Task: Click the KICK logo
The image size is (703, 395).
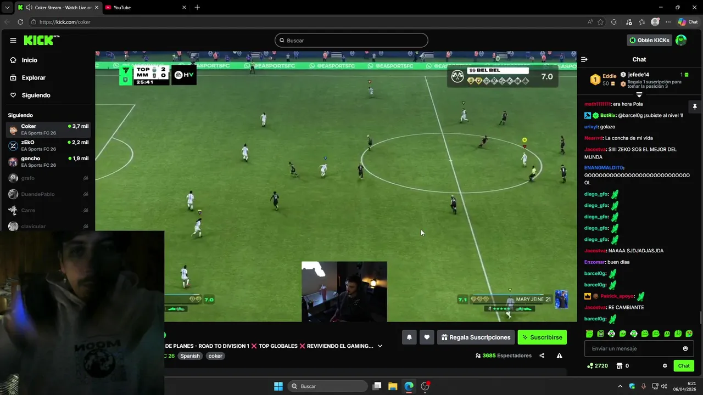Action: (41, 40)
